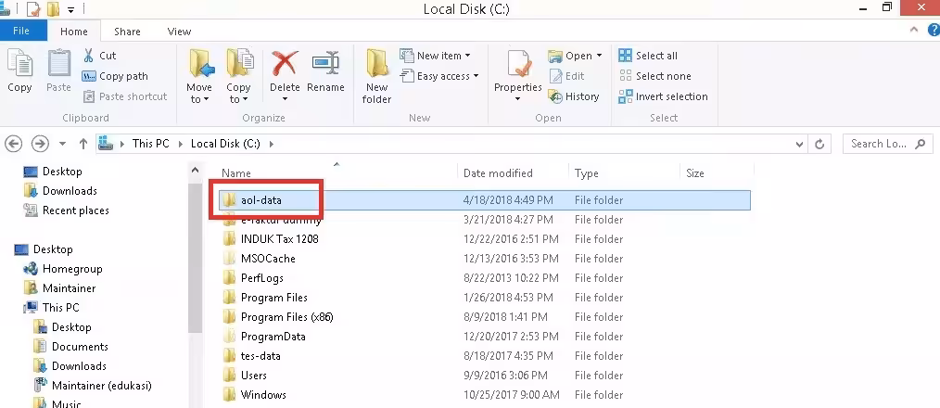
Task: Click Edit in the Open group
Action: tap(566, 76)
